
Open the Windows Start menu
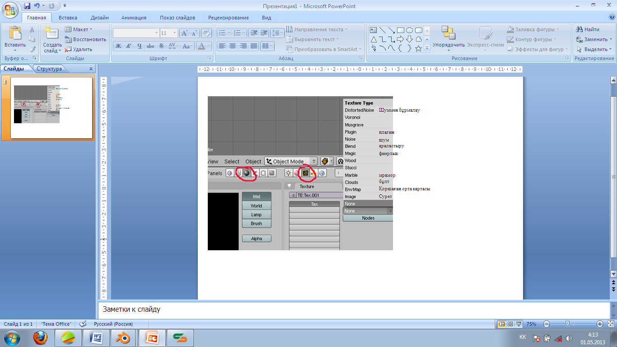pos(12,338)
